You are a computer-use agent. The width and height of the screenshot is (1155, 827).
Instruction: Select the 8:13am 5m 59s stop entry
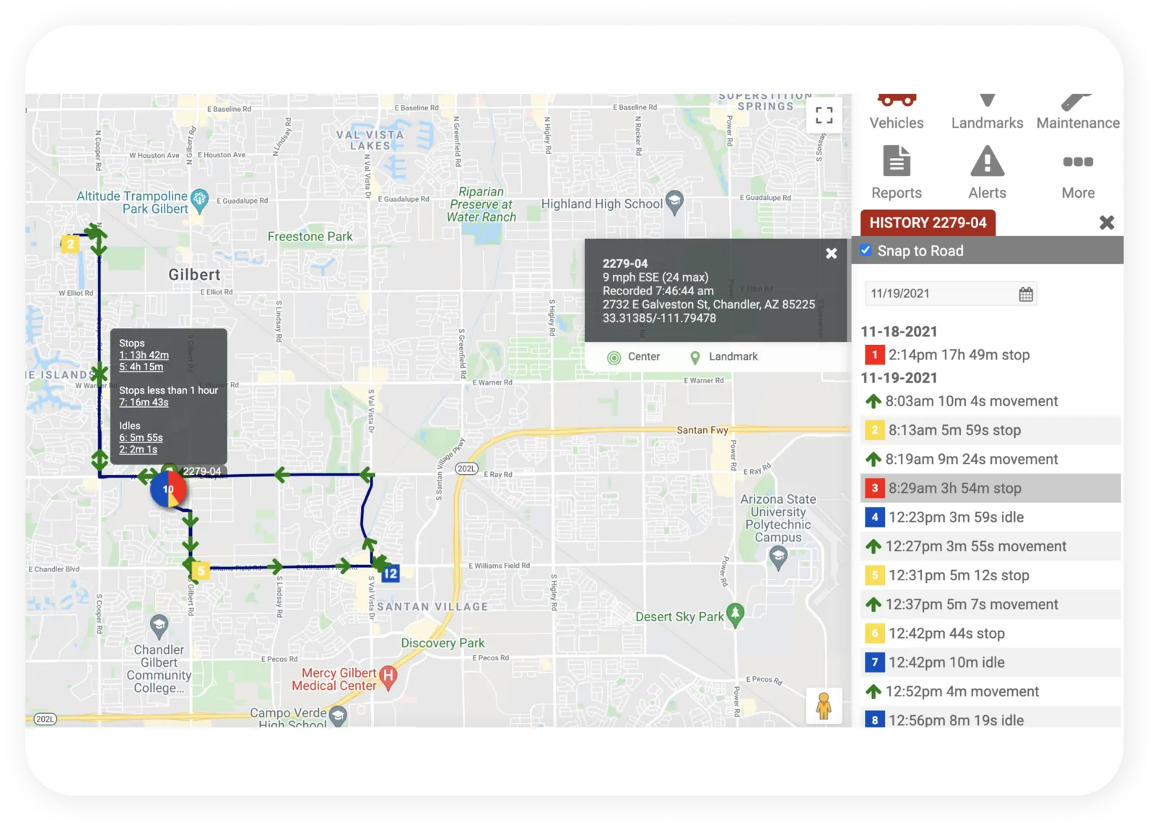coord(990,430)
